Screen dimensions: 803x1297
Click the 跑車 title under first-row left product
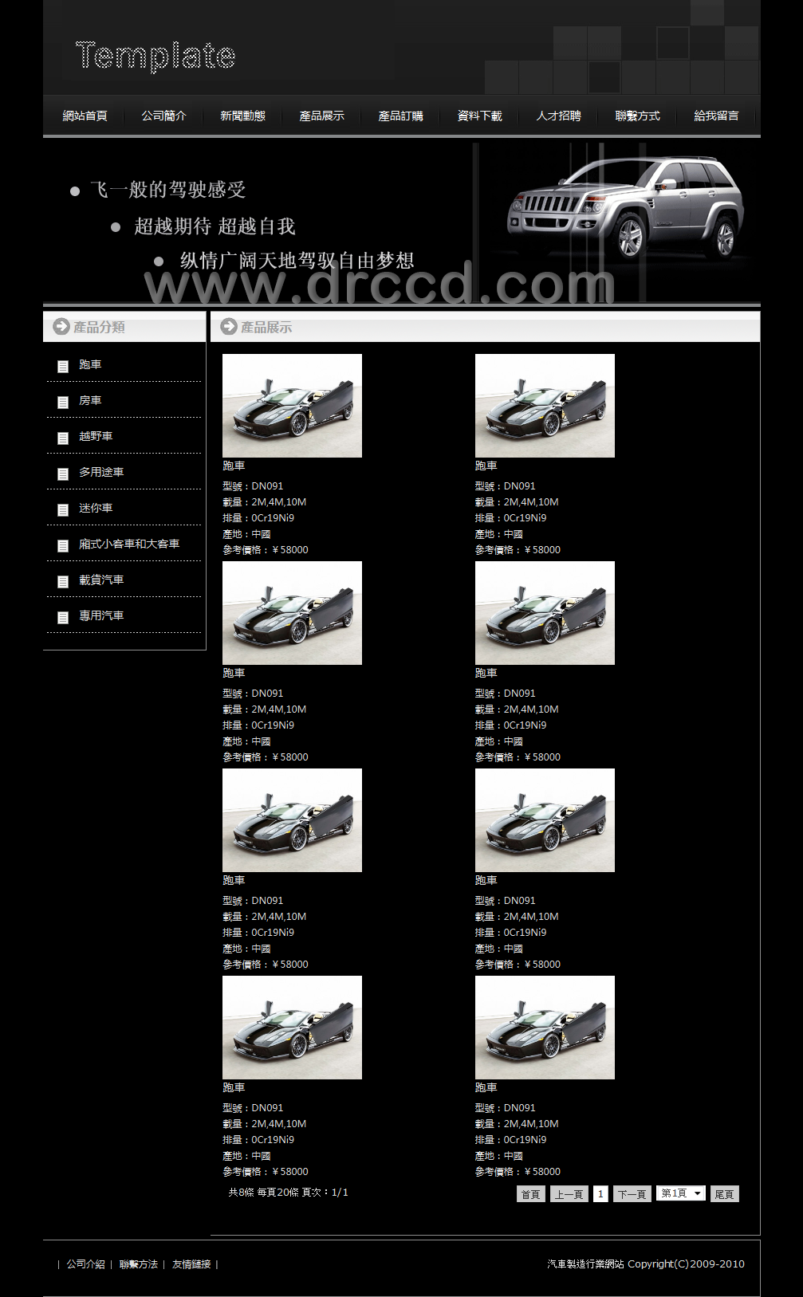pos(234,466)
